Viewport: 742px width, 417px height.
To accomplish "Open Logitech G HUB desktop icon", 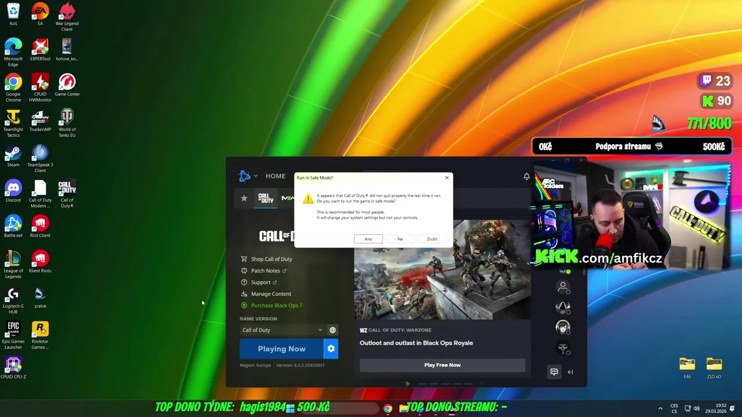I will tap(13, 300).
